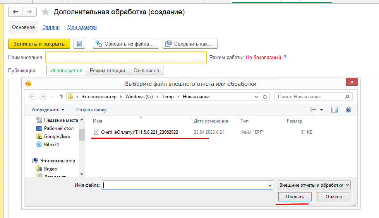Screen dimensions: 379x218
Task: Click the folder icon in the address bar
Action: [x=70, y=97]
